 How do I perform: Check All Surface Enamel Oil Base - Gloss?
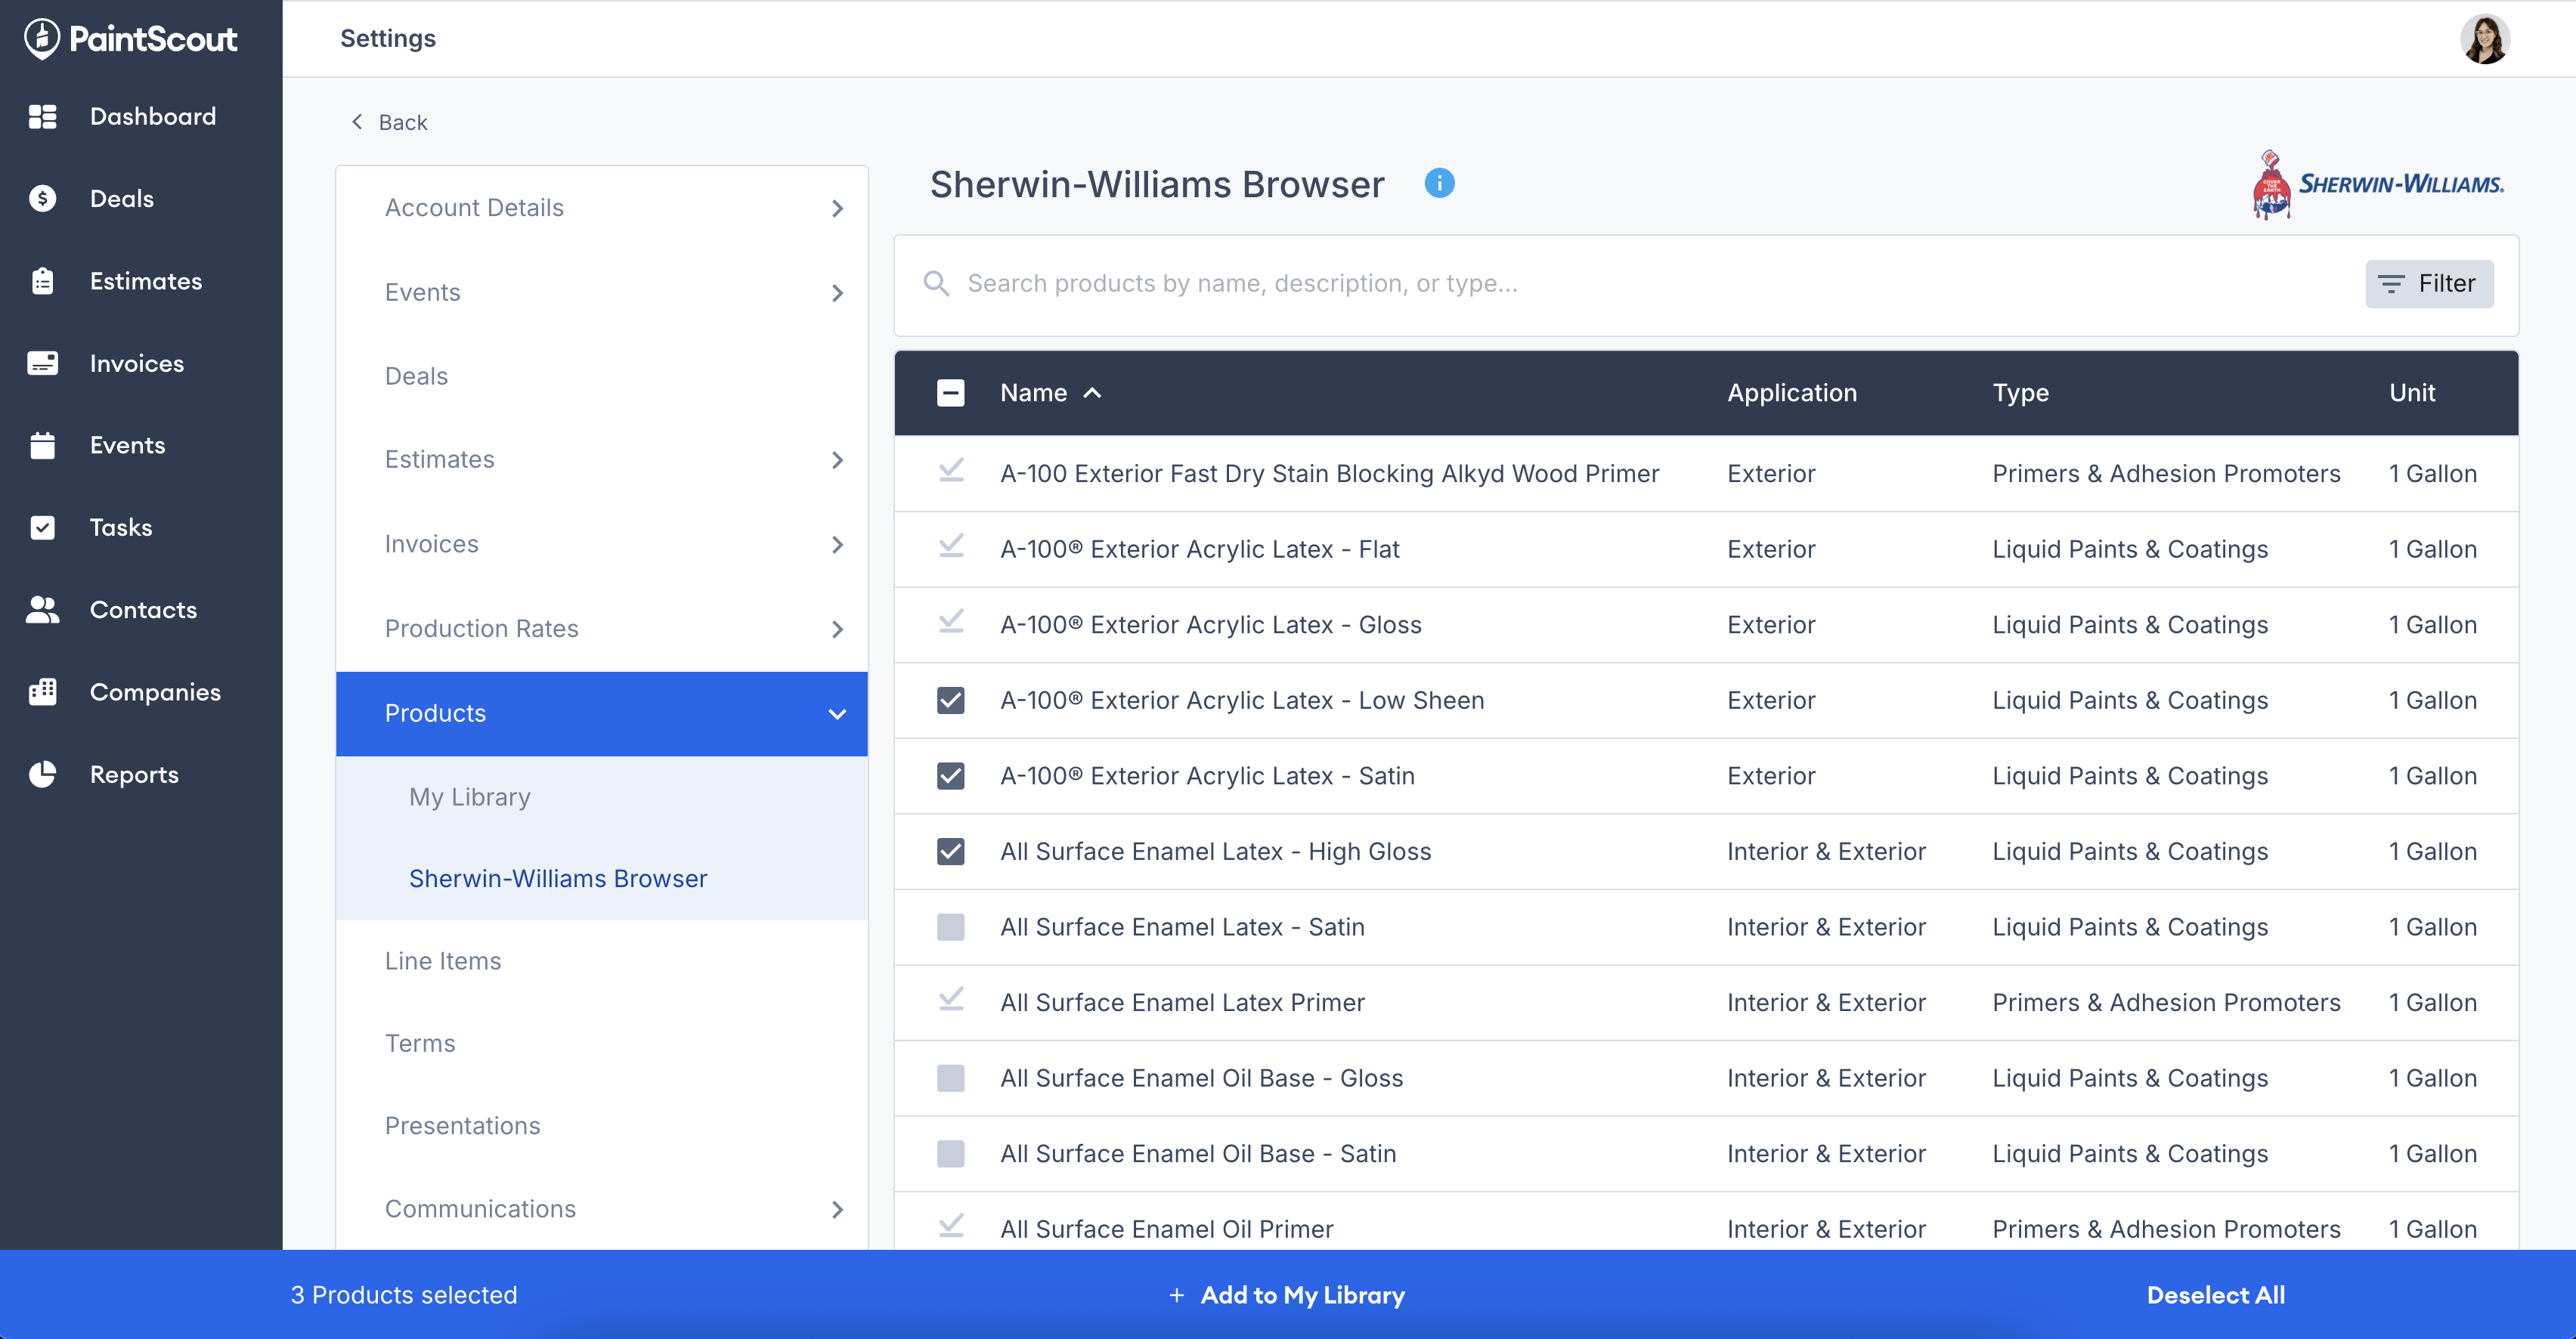point(951,1078)
